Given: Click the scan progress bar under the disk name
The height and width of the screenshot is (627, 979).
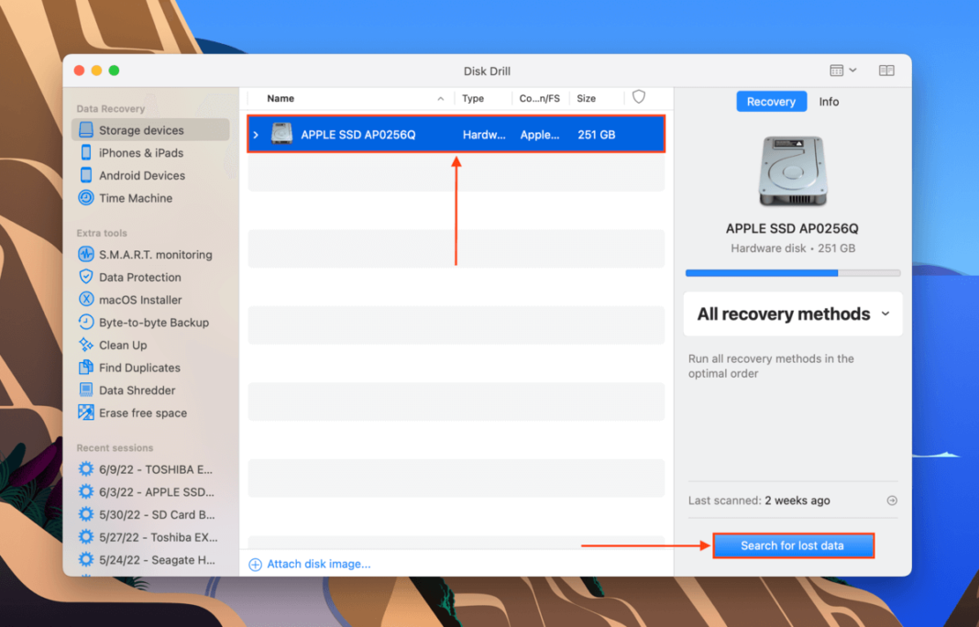Looking at the screenshot, I should coord(792,272).
